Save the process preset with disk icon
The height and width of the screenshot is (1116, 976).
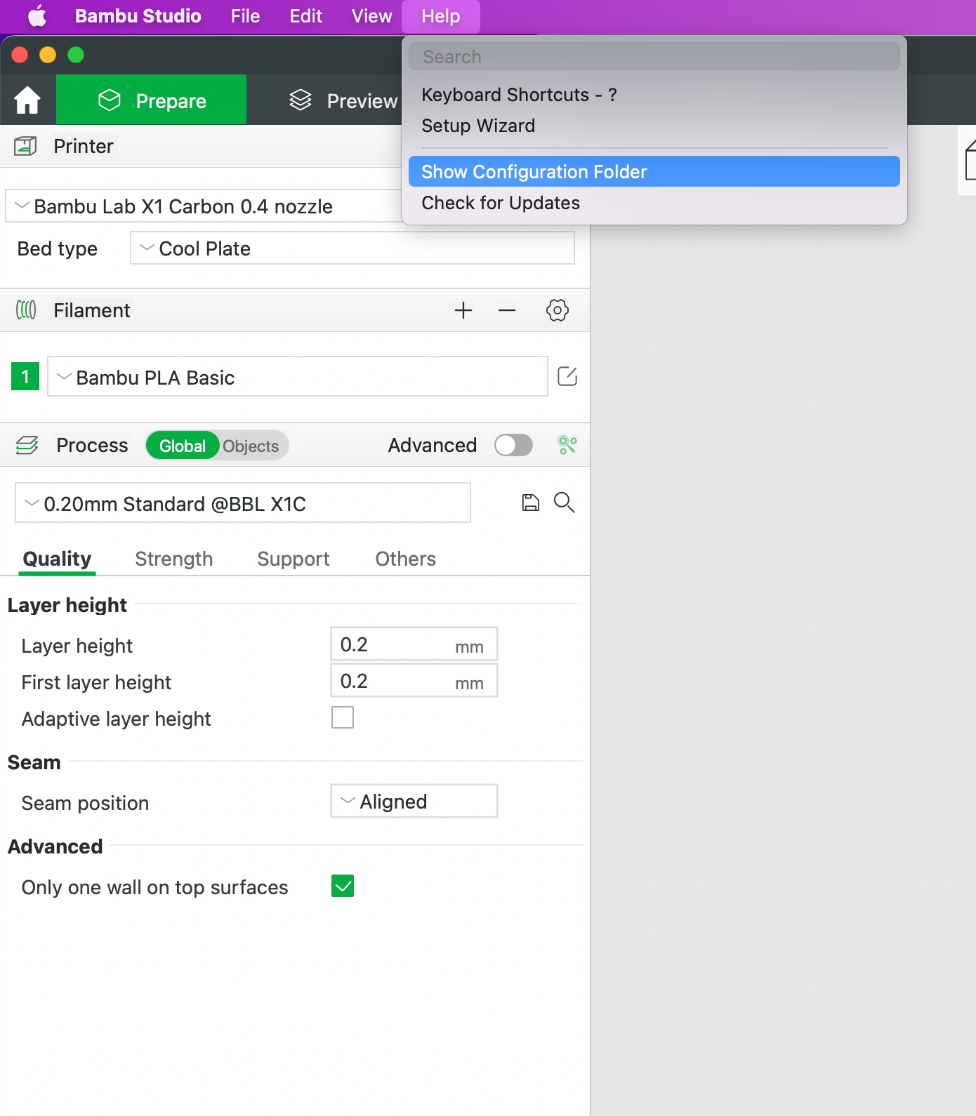point(530,503)
